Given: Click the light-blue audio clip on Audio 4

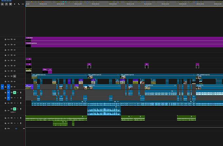Looking at the screenshot, I should (104, 111).
